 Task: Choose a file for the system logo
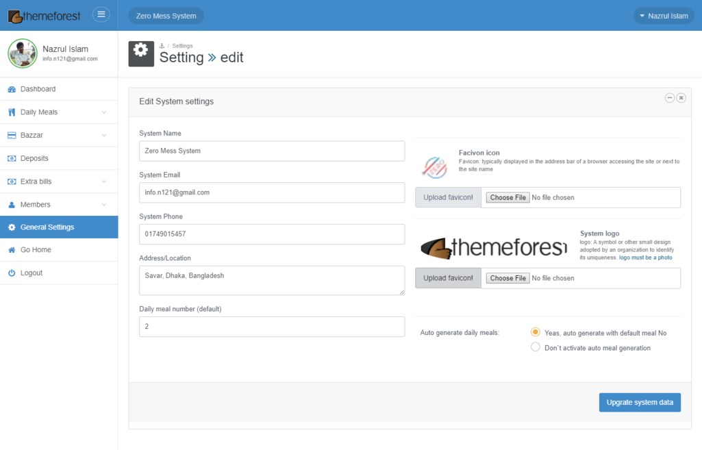tap(508, 278)
